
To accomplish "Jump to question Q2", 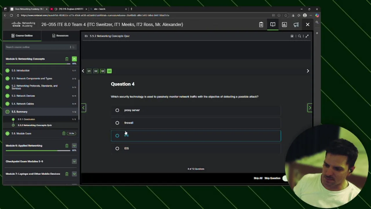I will [x=96, y=71].
